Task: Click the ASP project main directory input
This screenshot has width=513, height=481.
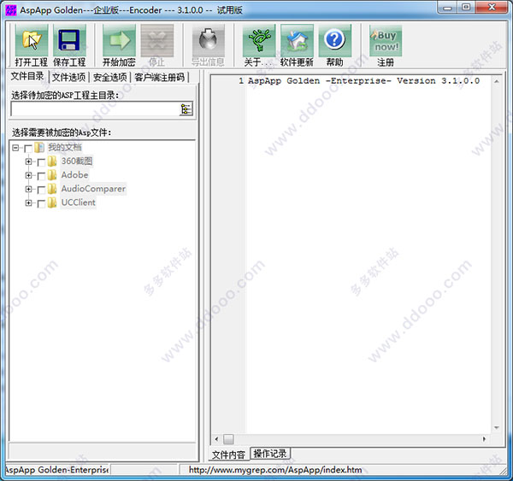Action: coord(95,109)
